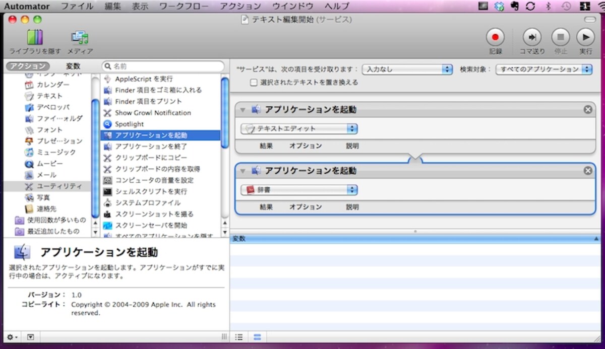Toggle the description pane button beside the gear
Image resolution: width=605 pixels, height=349 pixels.
[30, 337]
